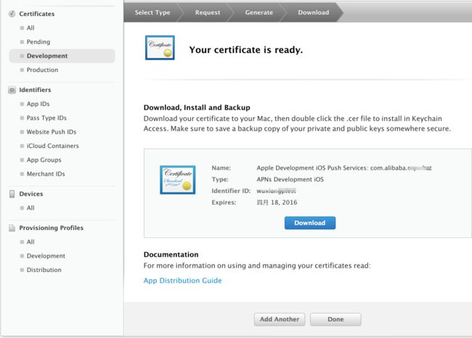Download the certificate with blue button
Screen dimensions: 472x338
click(x=310, y=223)
